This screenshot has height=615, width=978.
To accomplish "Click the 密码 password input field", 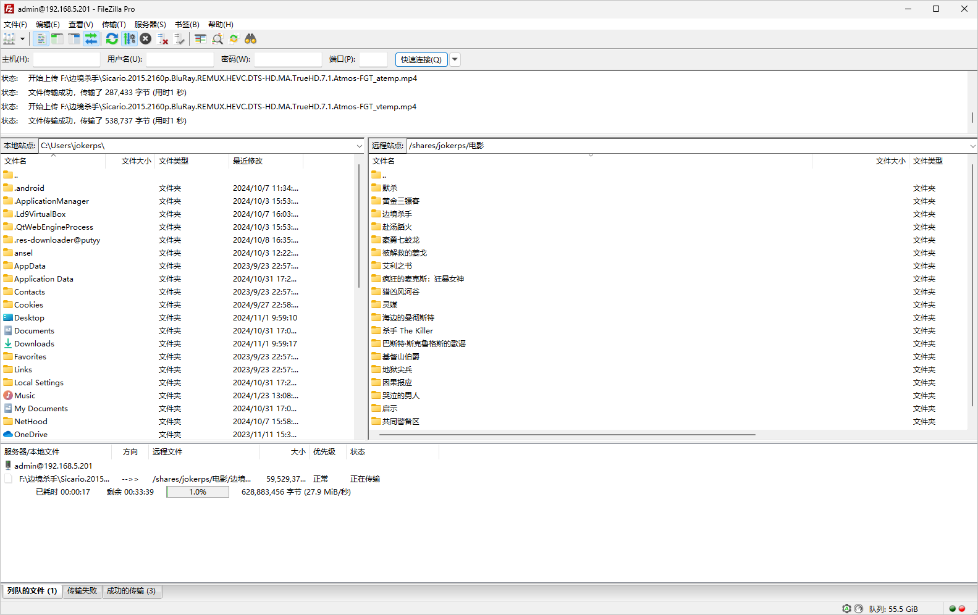I will pyautogui.click(x=288, y=59).
